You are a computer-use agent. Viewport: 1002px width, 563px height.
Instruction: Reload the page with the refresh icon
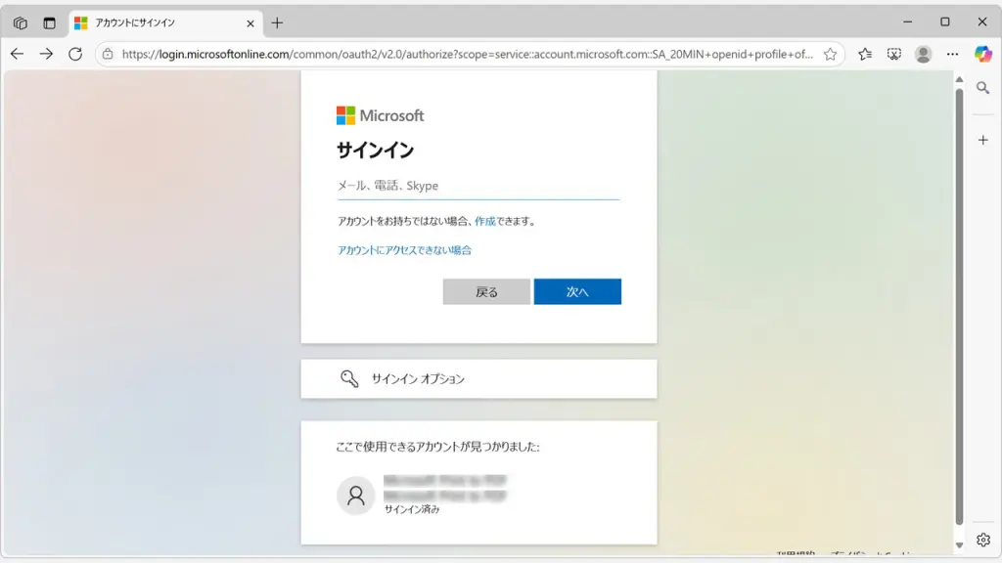click(75, 55)
